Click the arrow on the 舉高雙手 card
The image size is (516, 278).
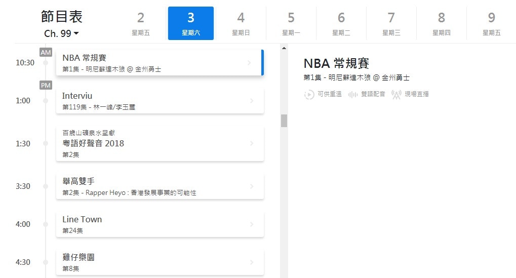click(x=252, y=186)
